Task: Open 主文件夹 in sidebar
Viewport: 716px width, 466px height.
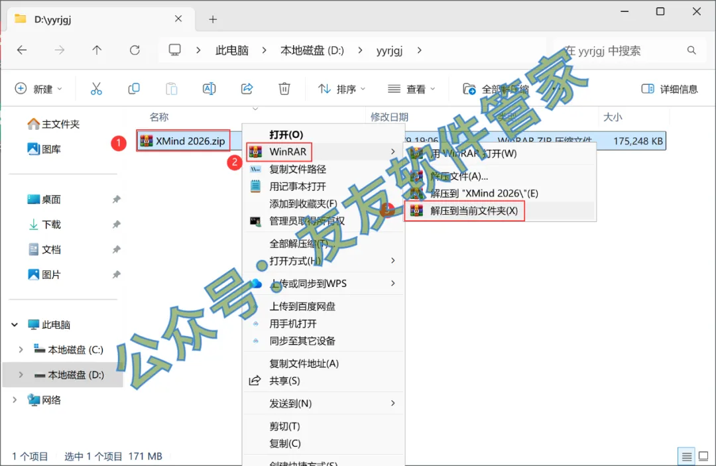Action: [x=54, y=124]
